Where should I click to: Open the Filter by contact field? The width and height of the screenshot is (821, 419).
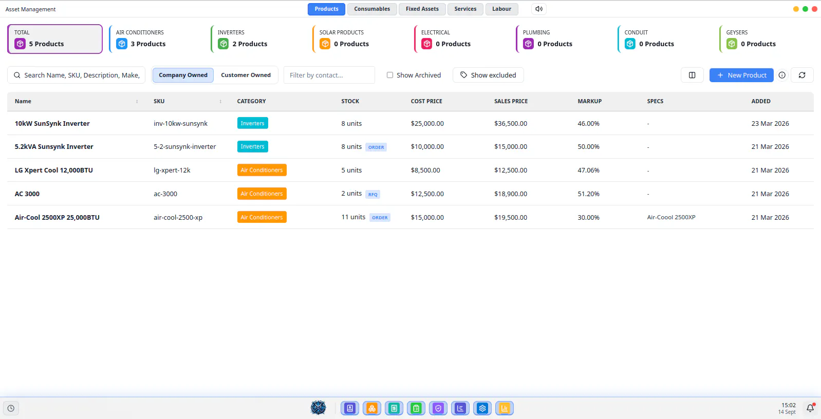point(329,75)
